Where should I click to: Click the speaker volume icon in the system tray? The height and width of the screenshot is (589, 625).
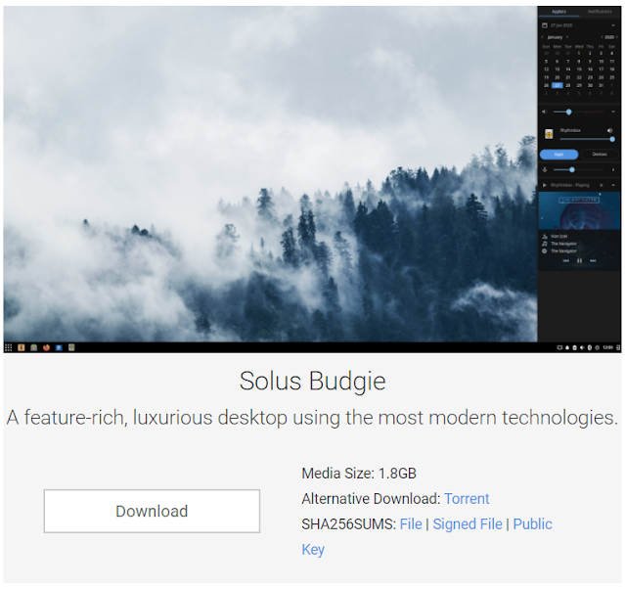point(582,347)
